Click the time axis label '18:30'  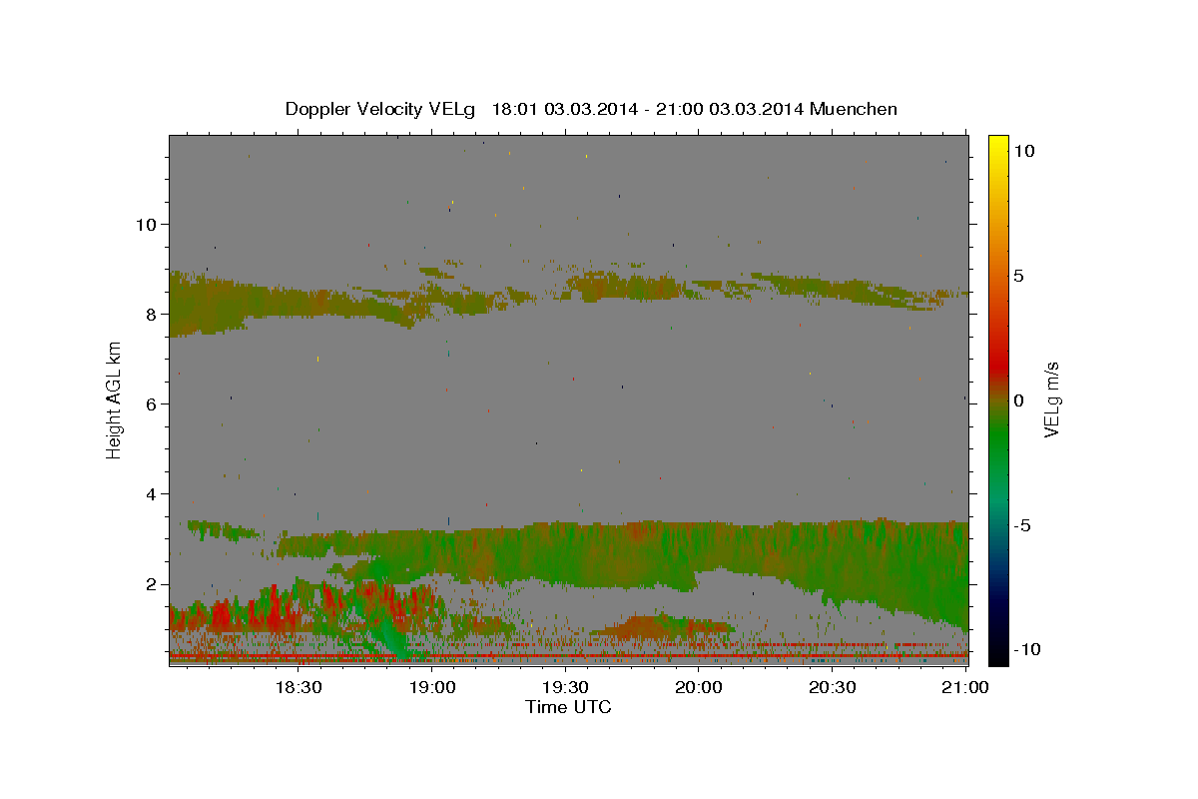(x=298, y=687)
